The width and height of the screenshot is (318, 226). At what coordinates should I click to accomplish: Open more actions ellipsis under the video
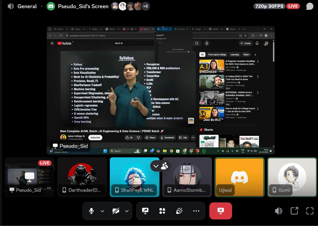pyautogui.click(x=193, y=137)
